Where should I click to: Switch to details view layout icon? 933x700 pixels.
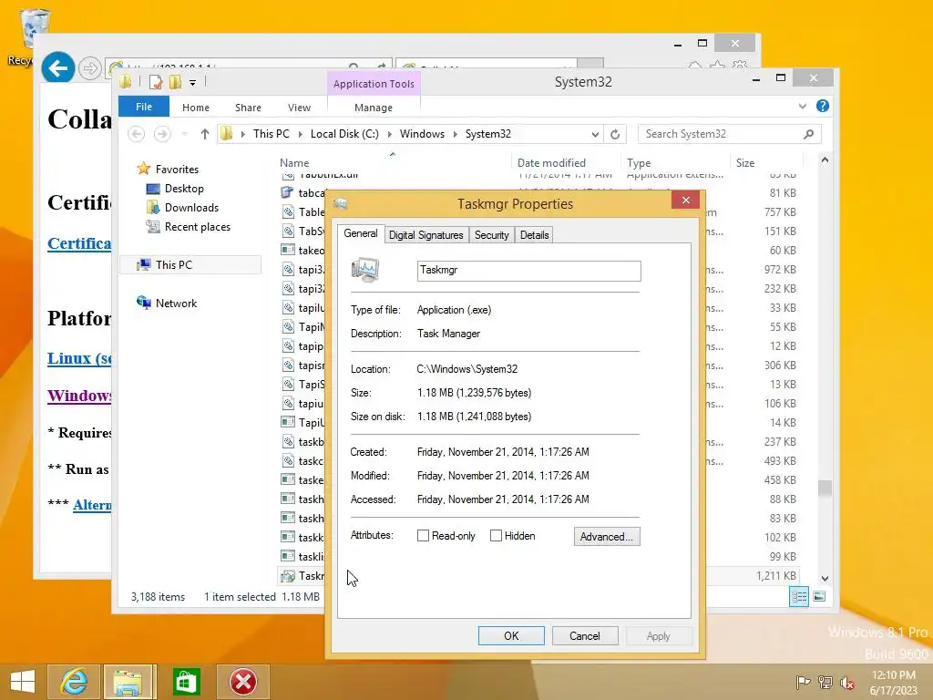coord(798,596)
